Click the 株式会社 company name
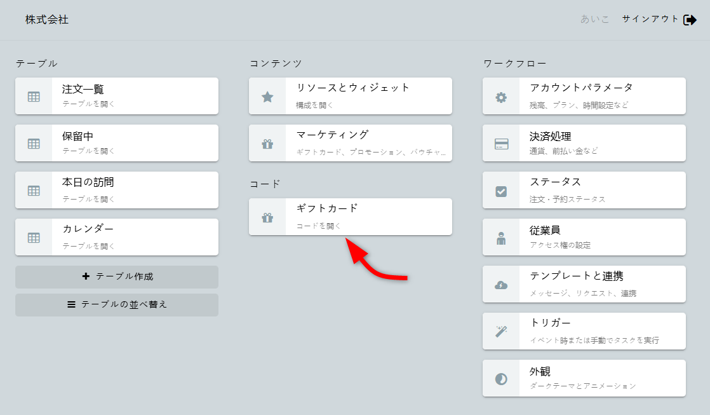Screen dimensions: 710x415 47,20
